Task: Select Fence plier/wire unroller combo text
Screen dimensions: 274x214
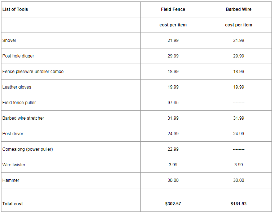Action: (x=33, y=72)
